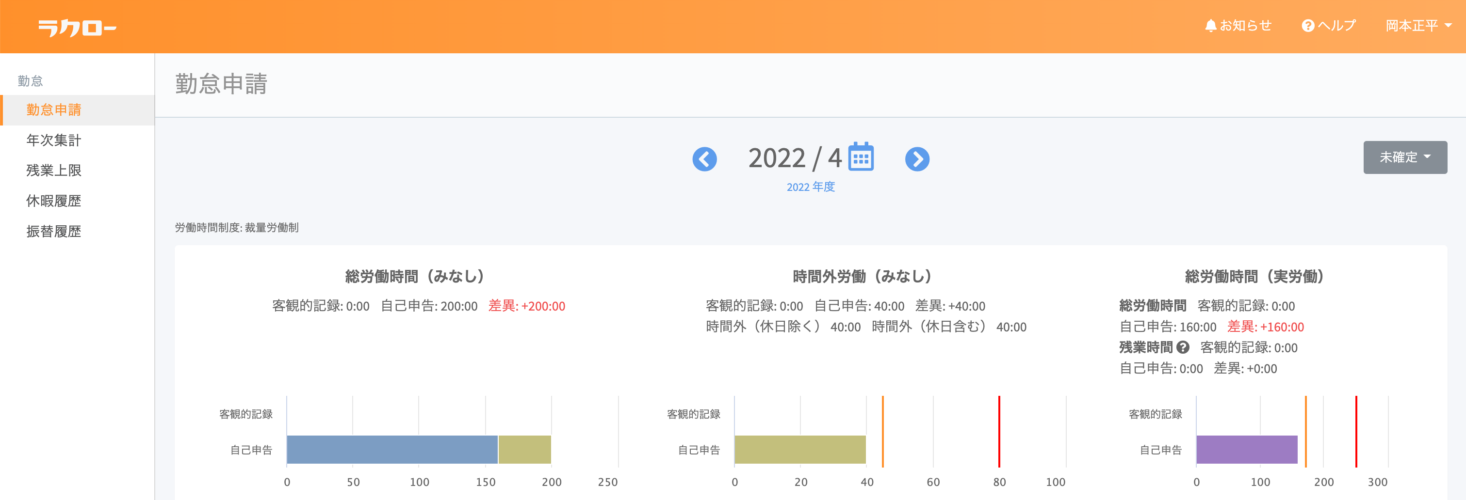Click the red 差異: +200:00 value
1466x500 pixels.
[527, 306]
